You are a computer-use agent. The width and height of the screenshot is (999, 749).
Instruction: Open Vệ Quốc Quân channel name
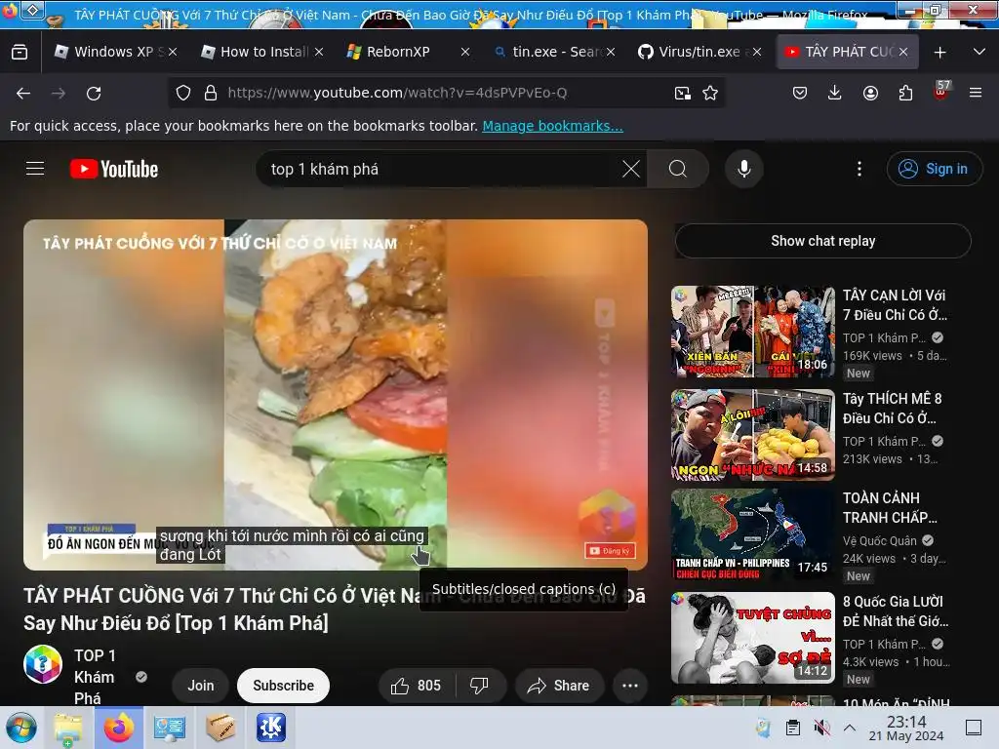880,540
